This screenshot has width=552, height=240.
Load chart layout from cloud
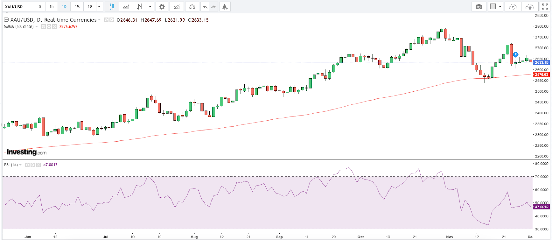coord(513,7)
